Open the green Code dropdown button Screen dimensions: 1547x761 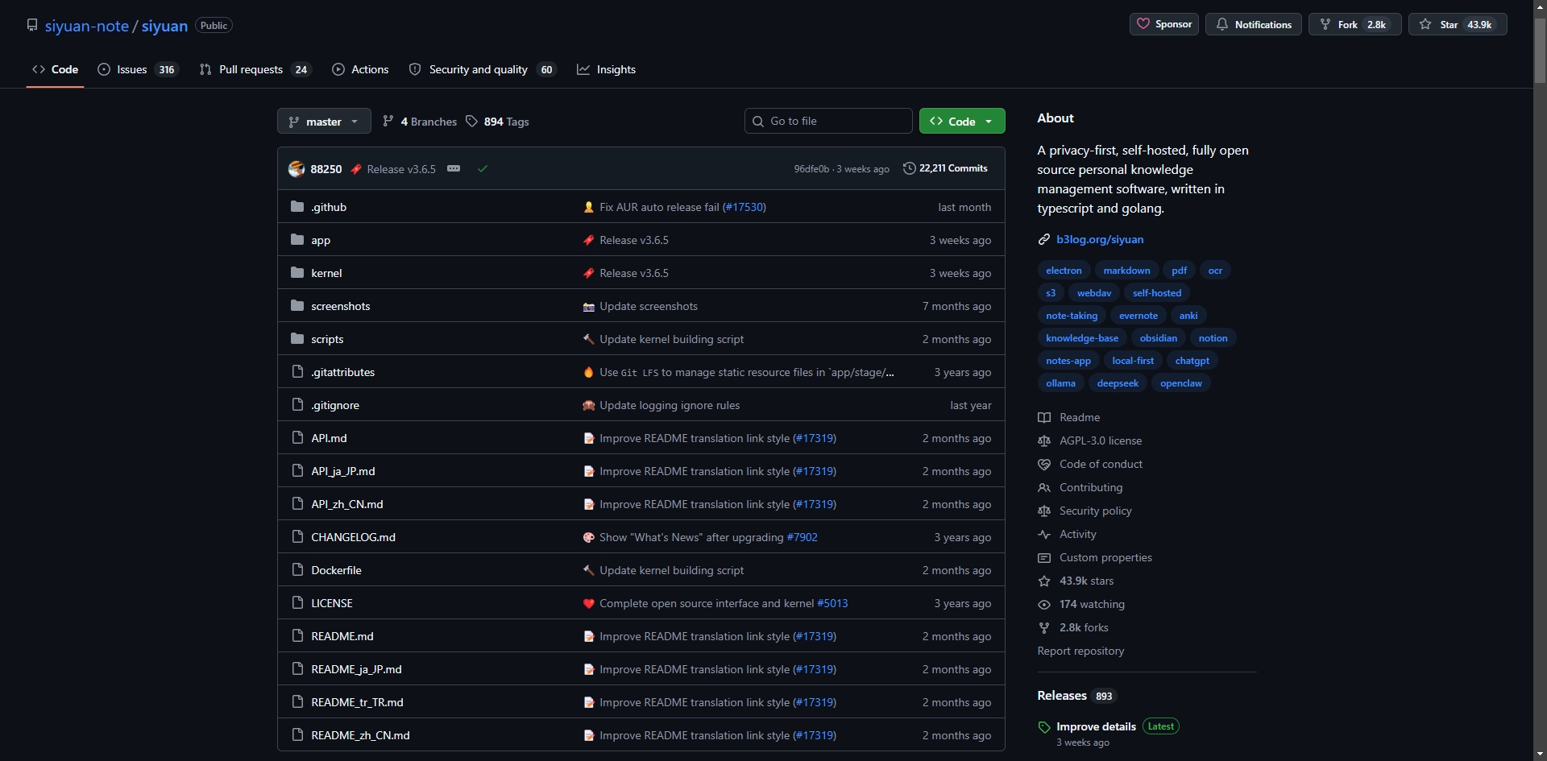pyautogui.click(x=962, y=122)
